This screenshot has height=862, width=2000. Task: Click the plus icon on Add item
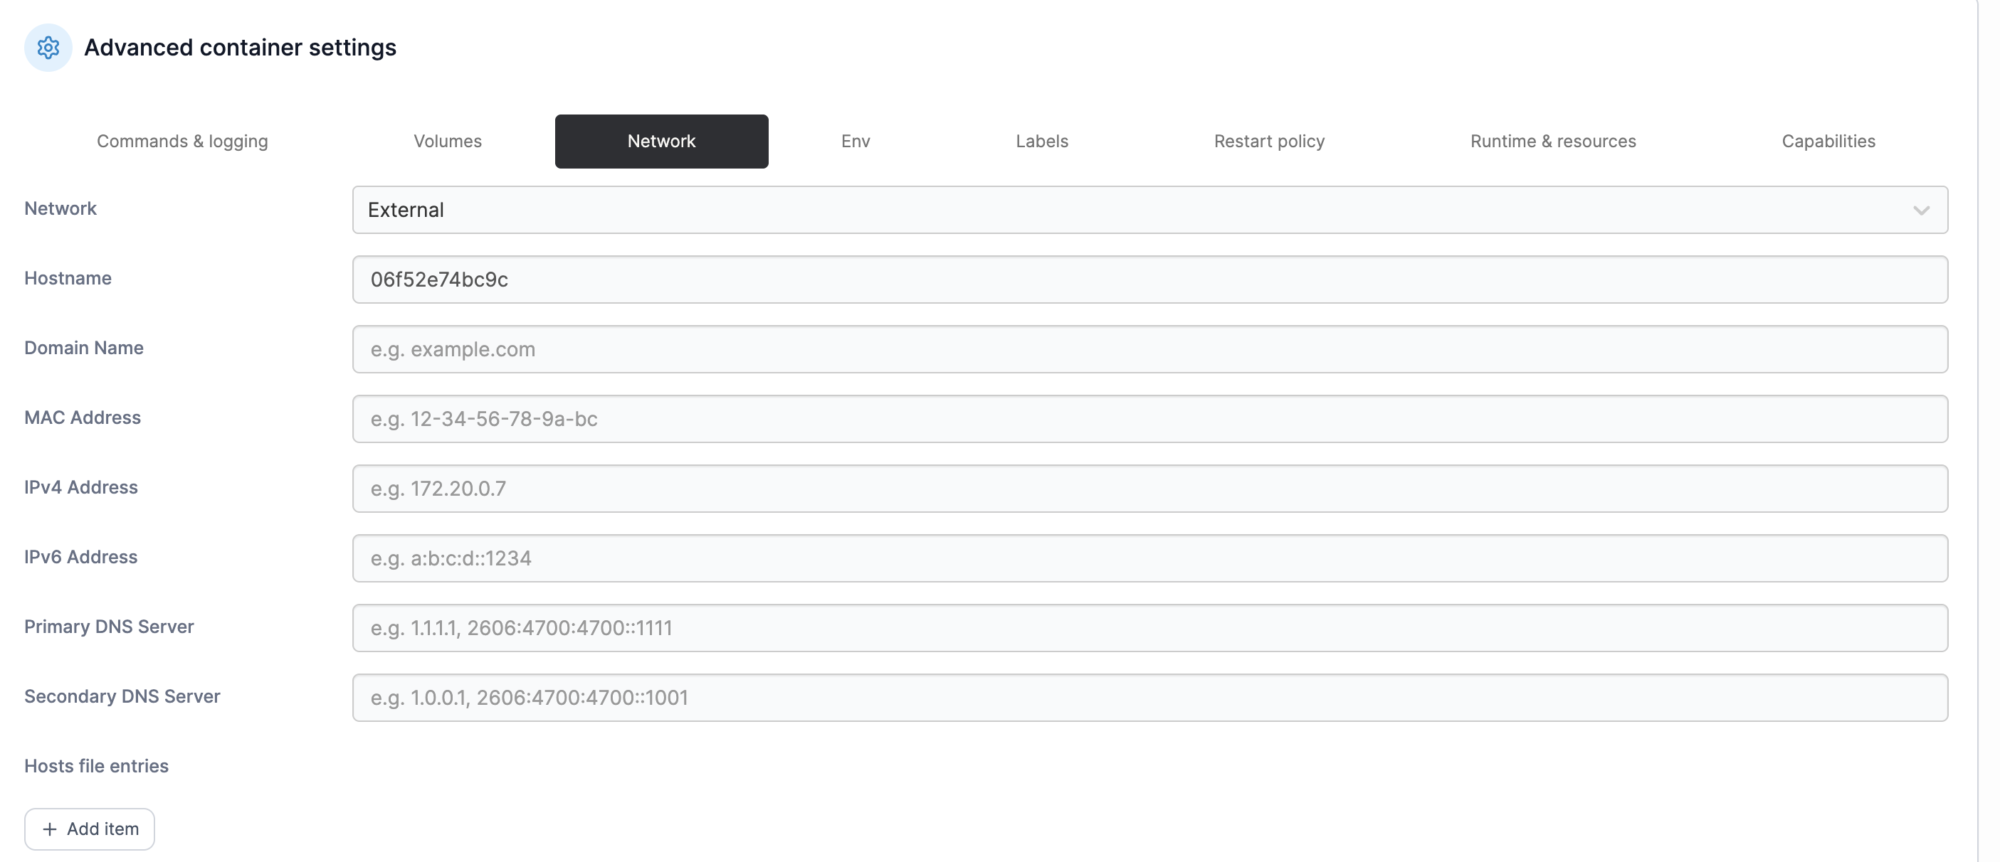[50, 829]
